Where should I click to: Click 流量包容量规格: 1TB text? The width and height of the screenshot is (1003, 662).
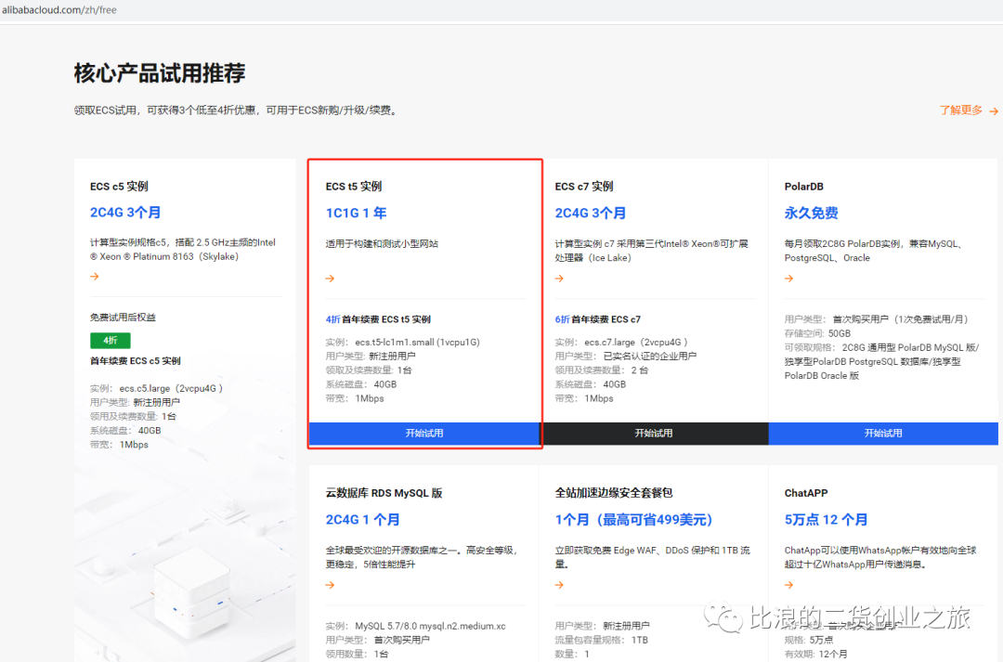[601, 640]
